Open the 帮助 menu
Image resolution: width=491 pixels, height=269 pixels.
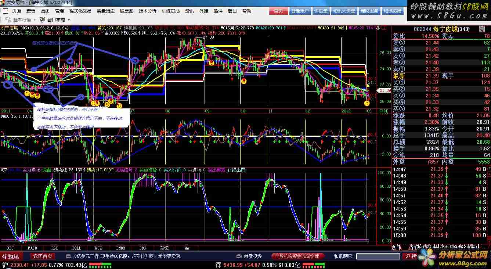click(247, 11)
